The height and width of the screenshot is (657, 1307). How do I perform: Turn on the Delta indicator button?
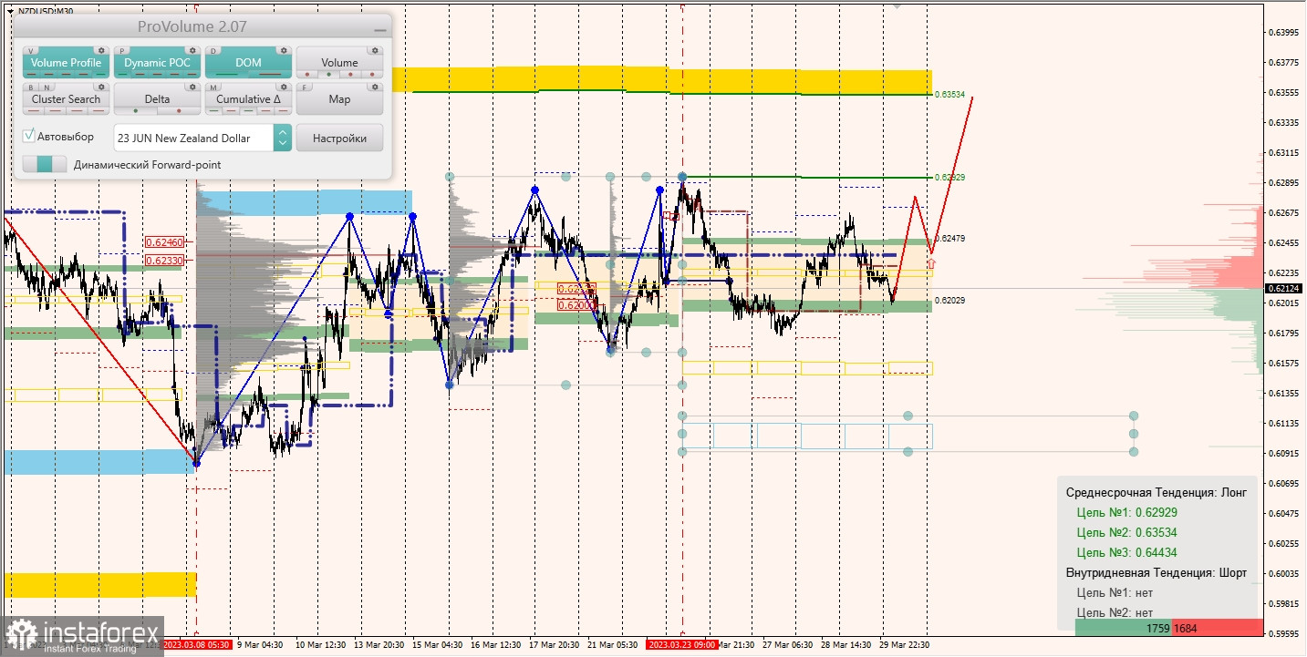tap(157, 99)
